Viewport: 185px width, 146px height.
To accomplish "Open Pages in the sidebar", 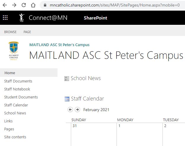I will (x=9, y=129).
